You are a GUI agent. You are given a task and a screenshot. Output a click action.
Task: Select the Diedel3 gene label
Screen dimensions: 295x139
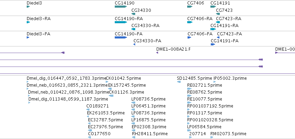34,3
